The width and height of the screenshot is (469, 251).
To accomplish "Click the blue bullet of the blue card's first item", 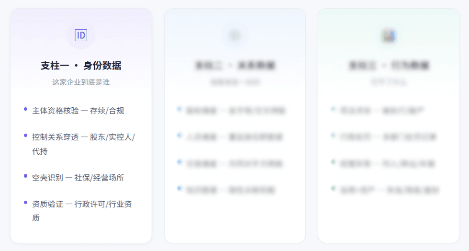I will pyautogui.click(x=179, y=109).
